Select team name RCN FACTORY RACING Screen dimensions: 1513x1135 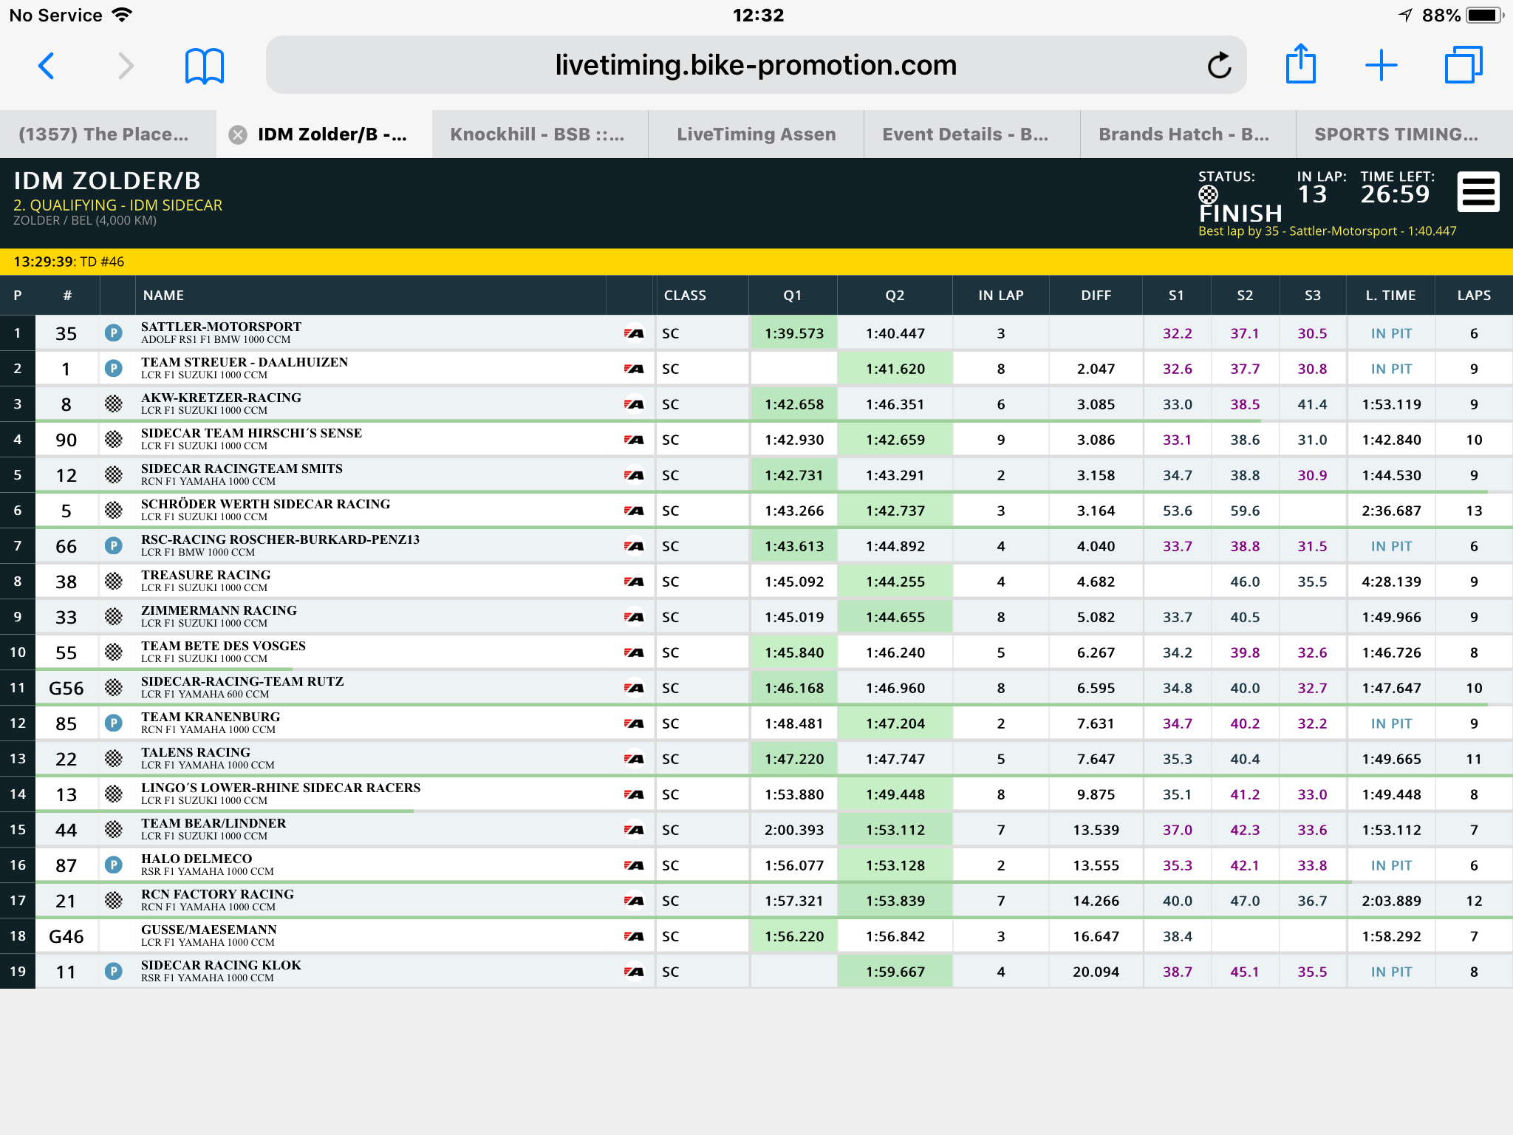click(217, 894)
